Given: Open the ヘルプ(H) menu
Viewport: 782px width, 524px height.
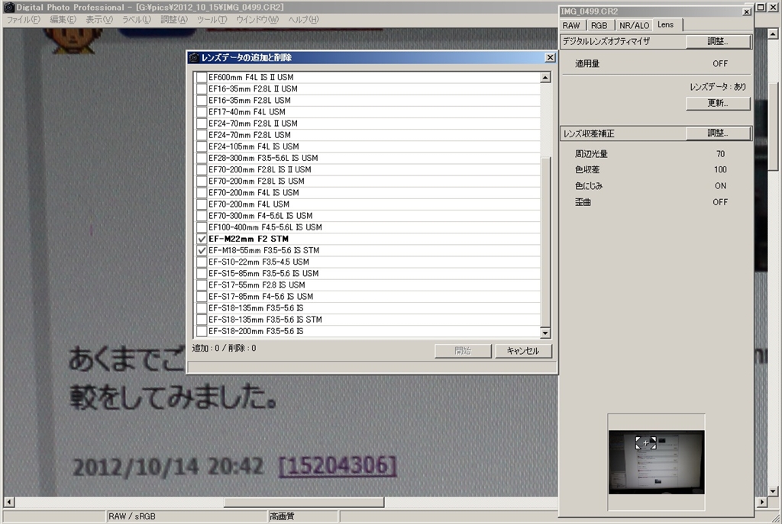Looking at the screenshot, I should pos(303,19).
